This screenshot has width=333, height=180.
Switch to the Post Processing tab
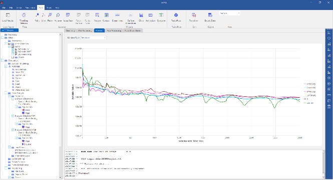click(114, 31)
